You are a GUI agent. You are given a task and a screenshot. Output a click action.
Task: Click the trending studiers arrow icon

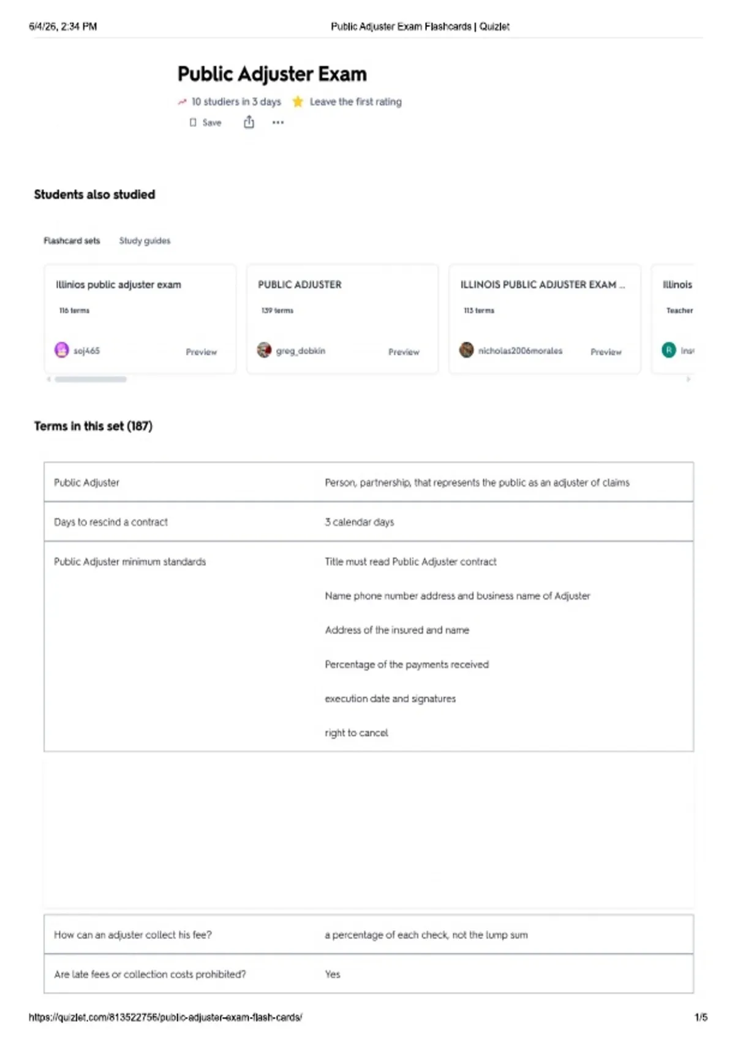[x=182, y=102]
